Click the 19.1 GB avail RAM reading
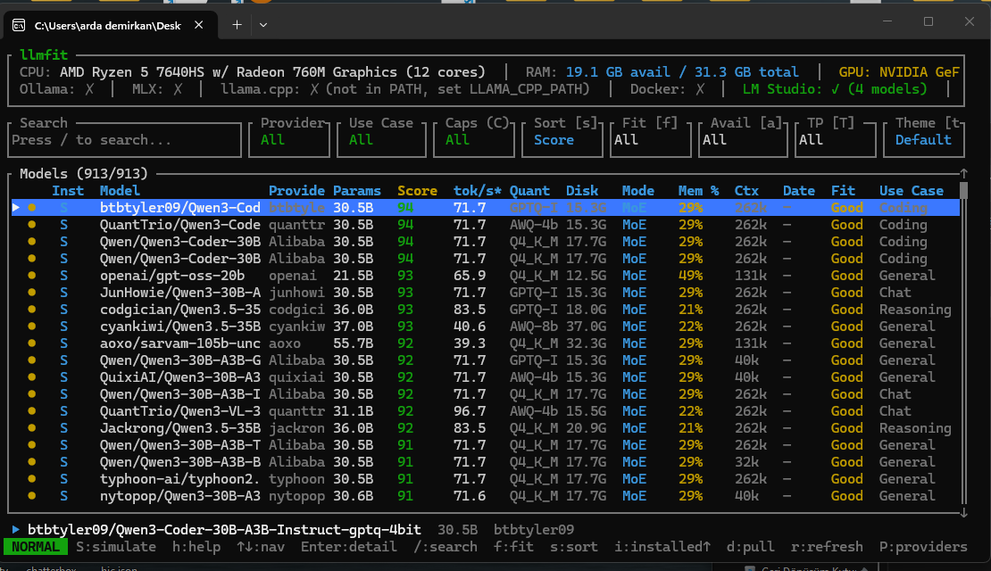 click(618, 72)
